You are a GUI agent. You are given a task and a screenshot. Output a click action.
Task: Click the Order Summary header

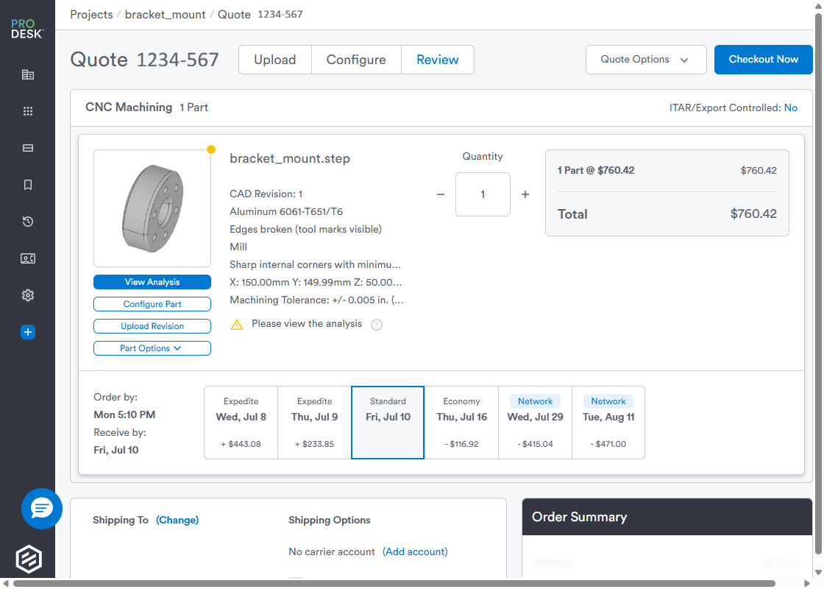pos(667,517)
